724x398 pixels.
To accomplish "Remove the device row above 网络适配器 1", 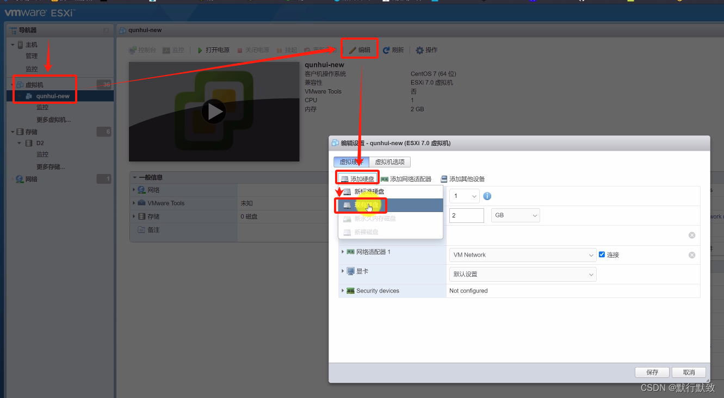I will [692, 235].
